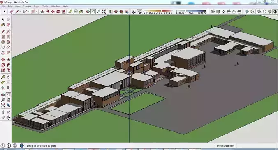This screenshot has width=278, height=150.
Task: Enable hidden line style
Action: point(264,12)
